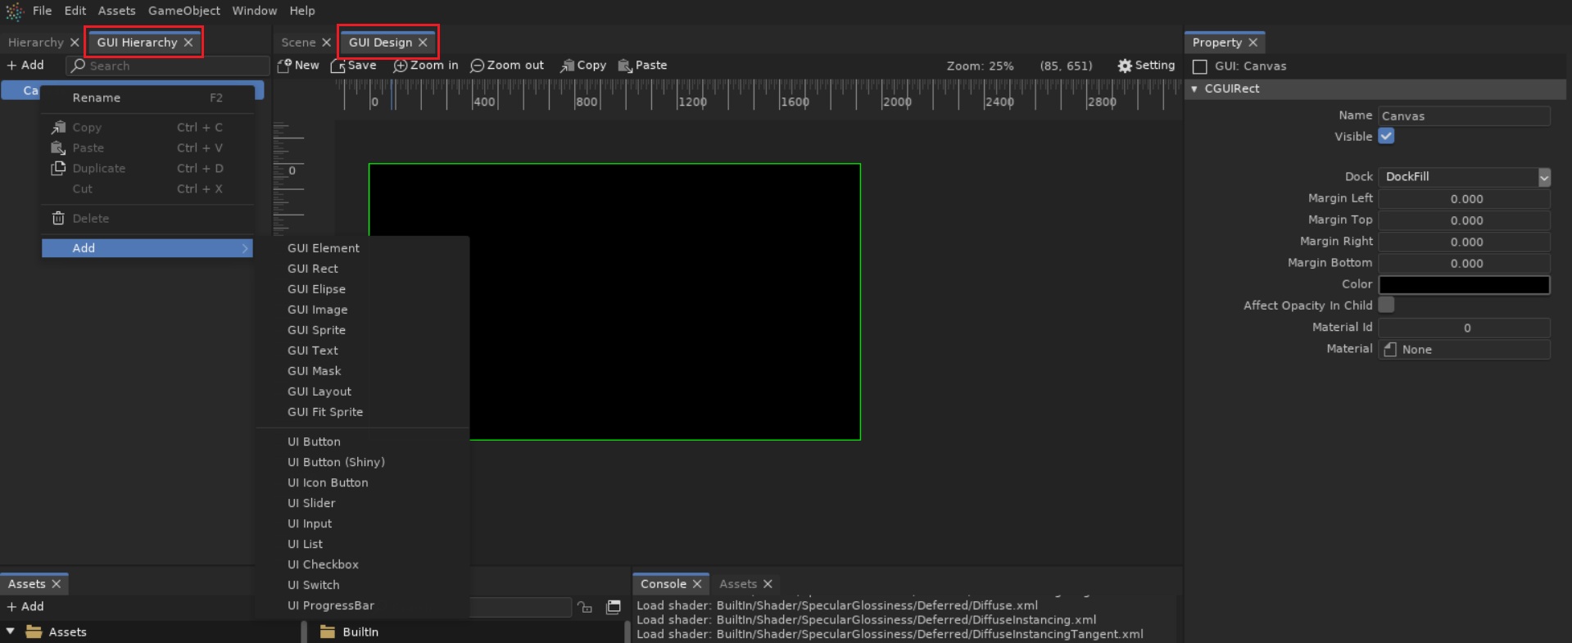This screenshot has height=643, width=1572.
Task: Close the GUI Design tab
Action: [423, 43]
